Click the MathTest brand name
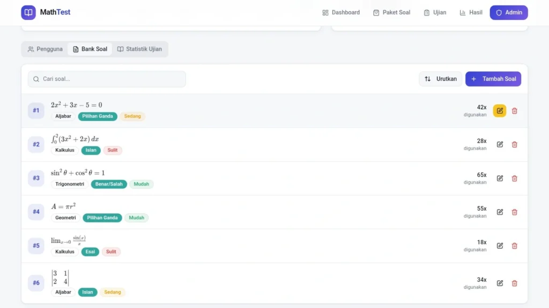Viewport: 549px width, 308px height. point(55,12)
